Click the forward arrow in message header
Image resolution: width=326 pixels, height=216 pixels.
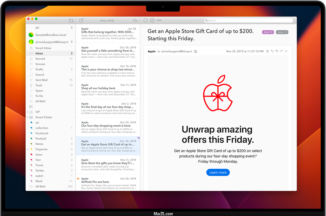(281, 51)
